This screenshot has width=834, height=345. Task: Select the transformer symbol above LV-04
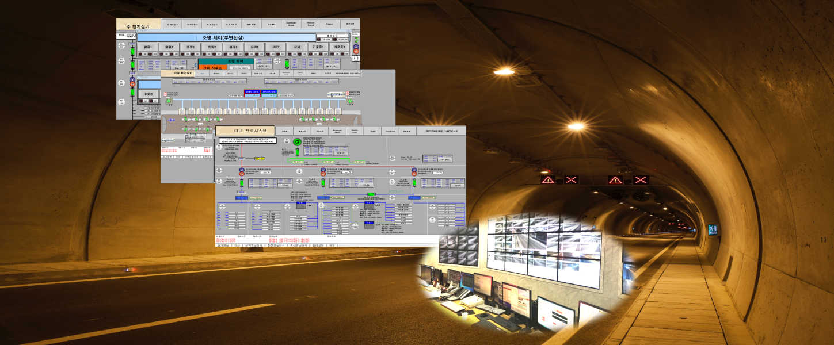[323, 171]
